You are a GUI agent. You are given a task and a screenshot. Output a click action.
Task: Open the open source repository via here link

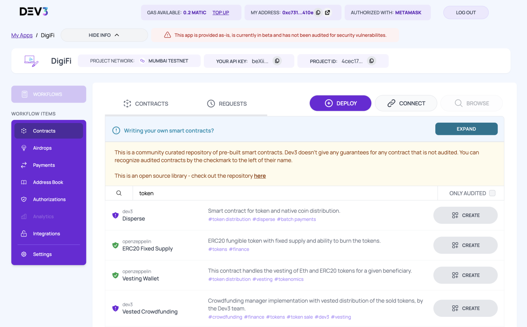click(260, 176)
